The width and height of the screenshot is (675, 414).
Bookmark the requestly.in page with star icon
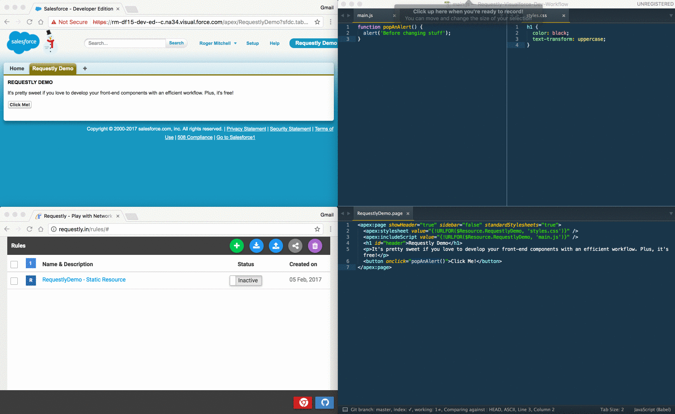point(317,229)
